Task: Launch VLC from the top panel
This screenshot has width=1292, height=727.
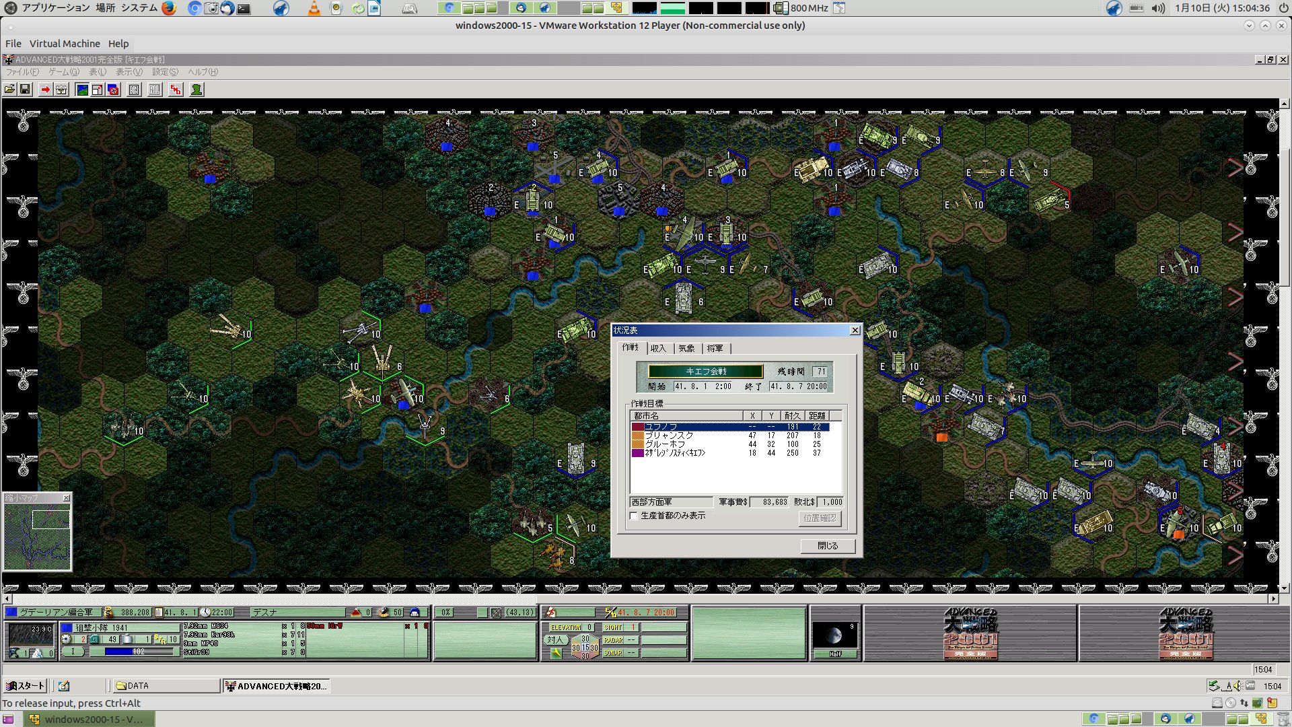Action: [x=314, y=8]
